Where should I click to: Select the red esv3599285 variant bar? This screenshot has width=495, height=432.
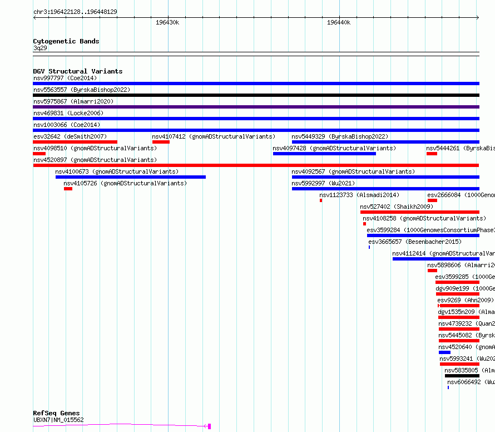point(457,282)
